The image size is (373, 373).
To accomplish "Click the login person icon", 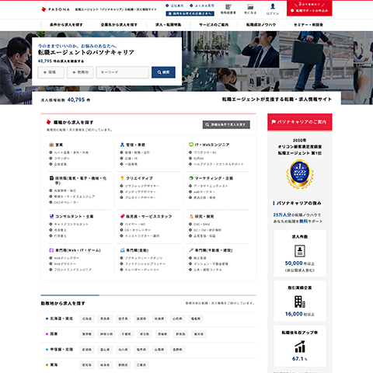I will tap(273, 6).
